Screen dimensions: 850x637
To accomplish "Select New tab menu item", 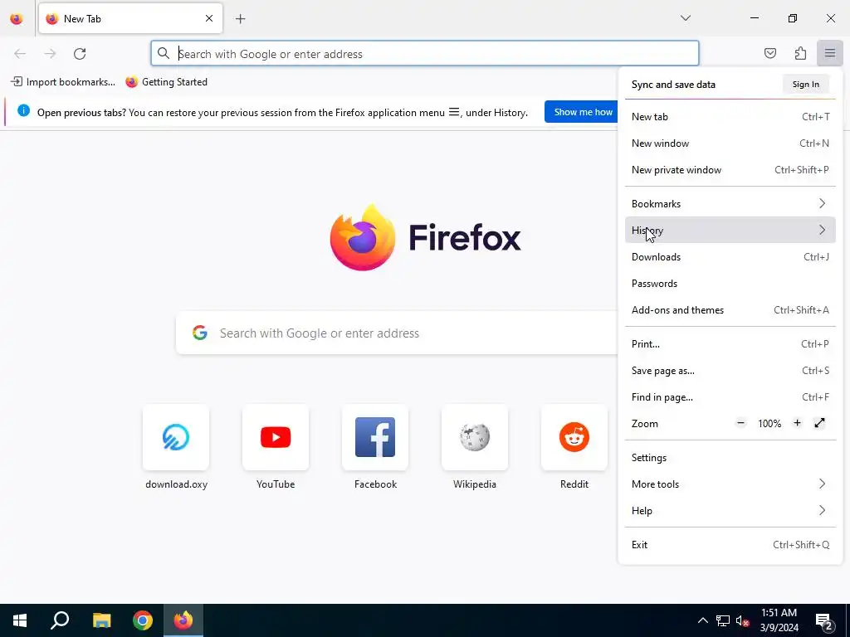I will pos(730,117).
